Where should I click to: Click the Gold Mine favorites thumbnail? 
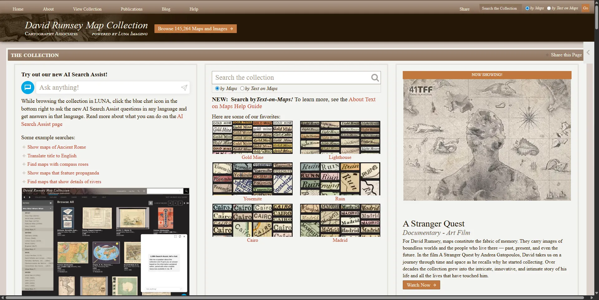252,137
